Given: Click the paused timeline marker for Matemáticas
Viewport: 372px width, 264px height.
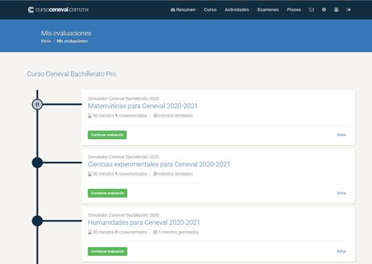Looking at the screenshot, I should coord(37,104).
